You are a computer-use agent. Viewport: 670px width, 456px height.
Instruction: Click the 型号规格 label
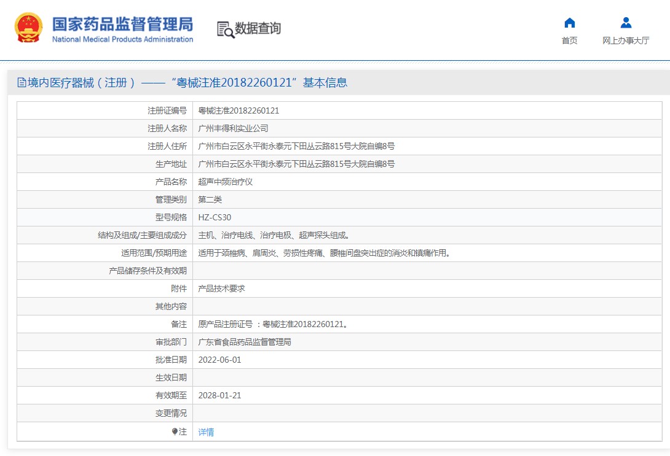point(171,217)
